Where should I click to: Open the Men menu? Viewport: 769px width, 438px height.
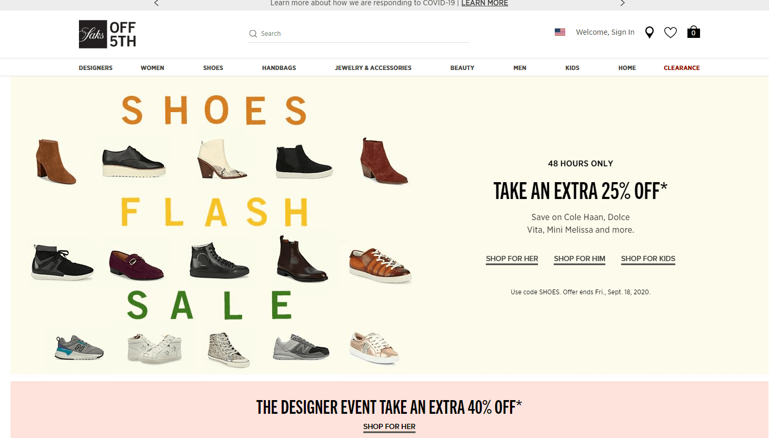[x=520, y=68]
